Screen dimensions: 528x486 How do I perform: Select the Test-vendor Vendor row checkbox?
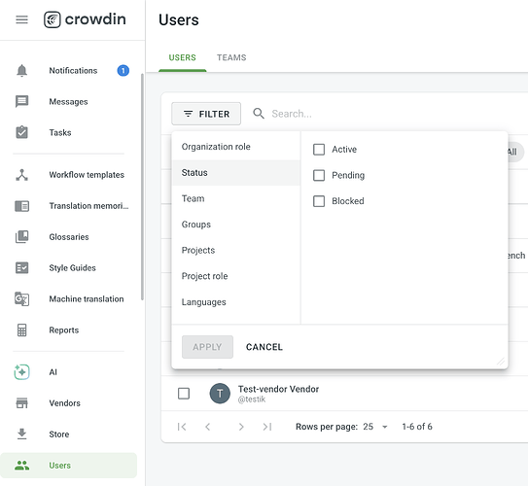[184, 393]
